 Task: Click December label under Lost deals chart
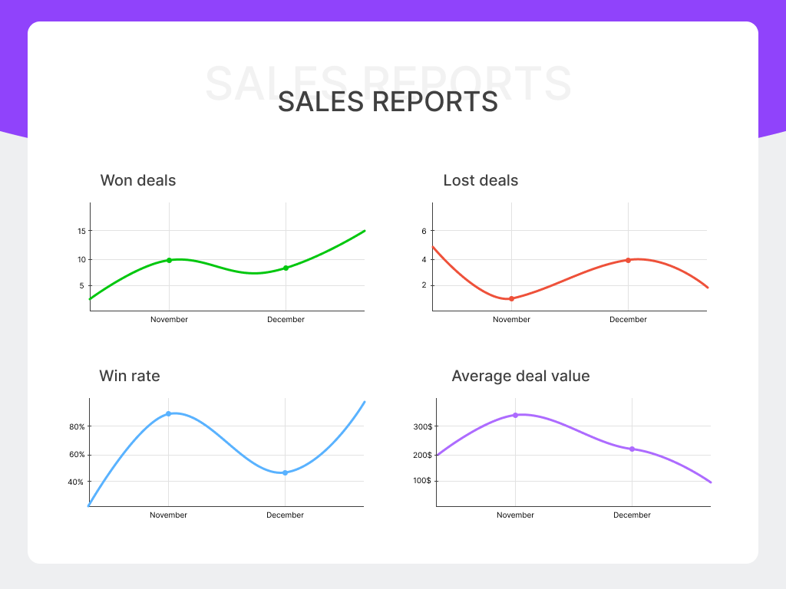coord(628,319)
